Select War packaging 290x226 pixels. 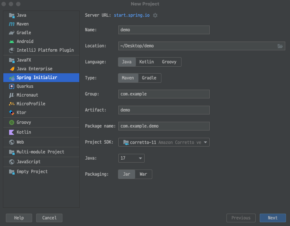(x=143, y=174)
